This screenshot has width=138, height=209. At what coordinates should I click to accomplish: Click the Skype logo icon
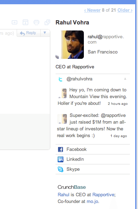coord(61,169)
